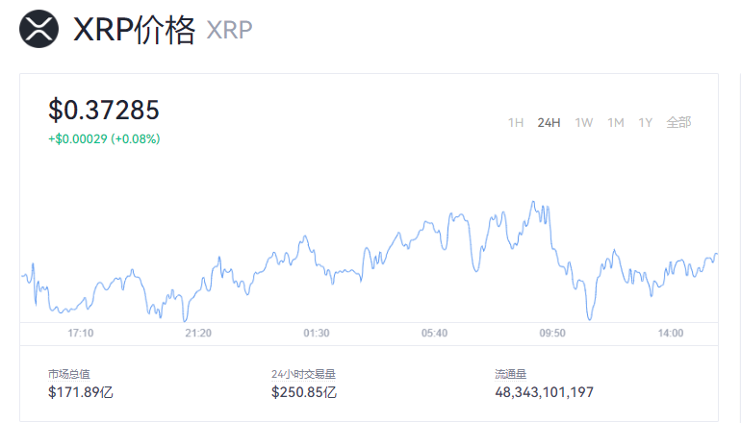Select the 1W time range
741x423 pixels.
[583, 123]
